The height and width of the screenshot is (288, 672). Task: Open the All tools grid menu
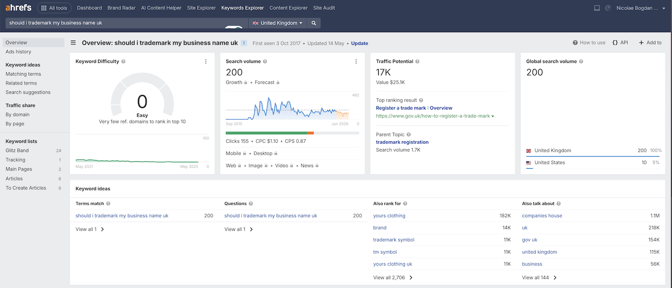click(54, 8)
